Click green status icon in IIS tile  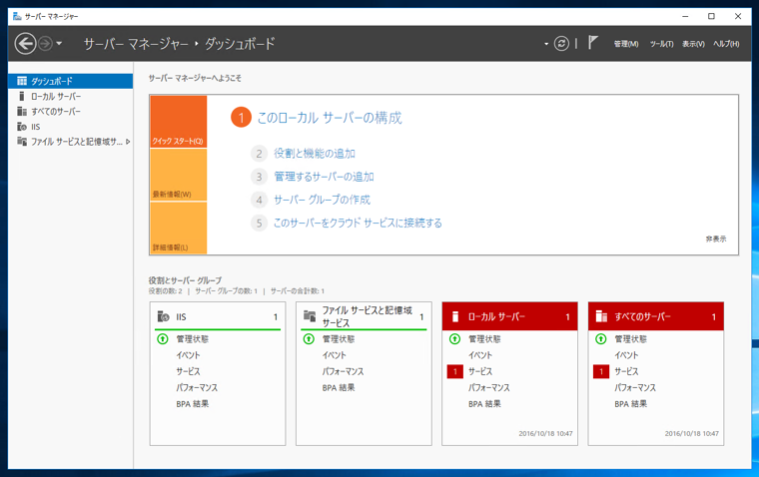163,338
